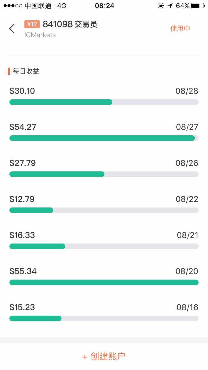Tap the #12 rank badge

point(32,24)
